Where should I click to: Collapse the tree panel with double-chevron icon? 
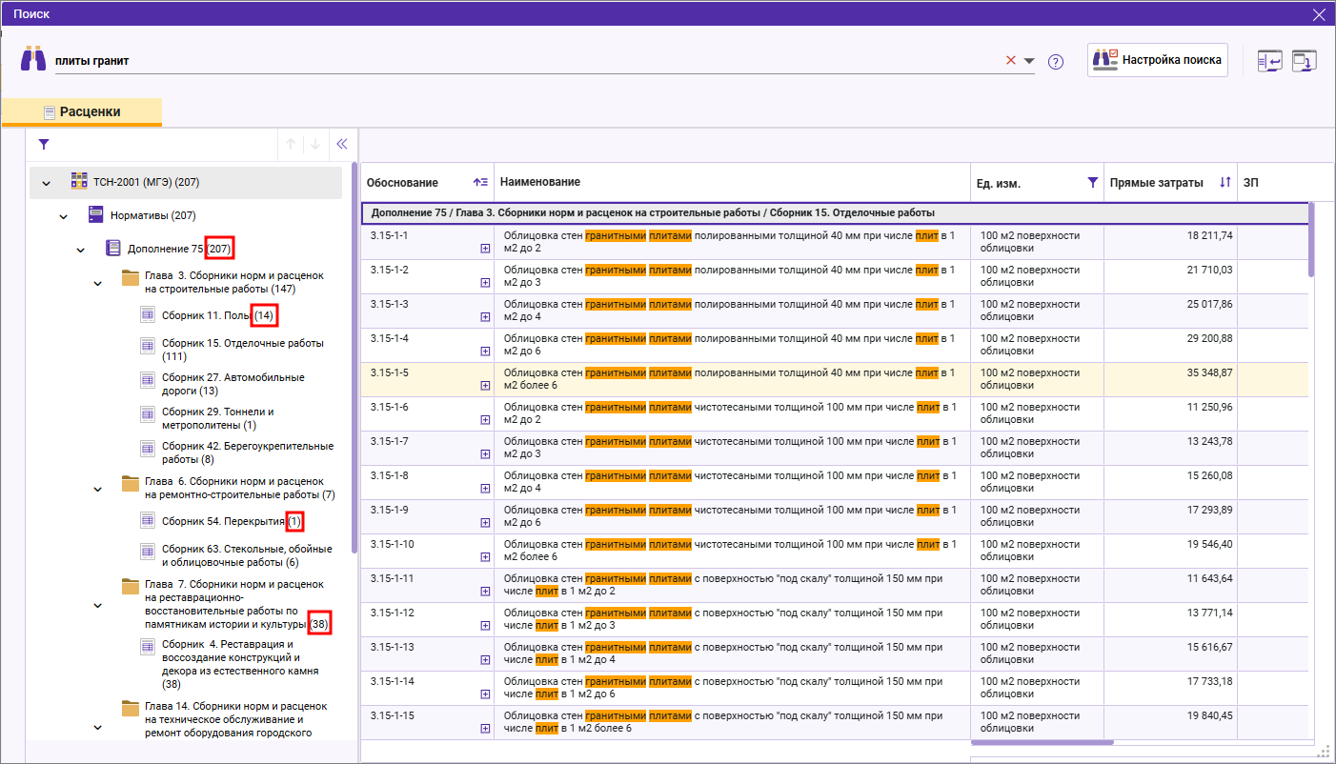342,145
